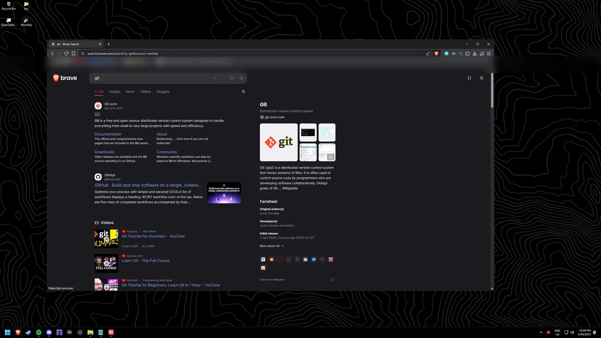The width and height of the screenshot is (601, 338).
Task: Play 'Learn Git Full Course' thumbnail
Action: tap(106, 263)
